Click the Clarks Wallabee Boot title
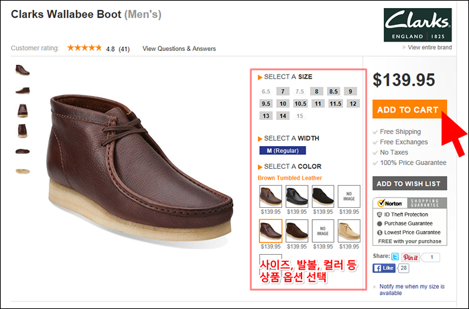The height and width of the screenshot is (309, 469). click(x=66, y=14)
